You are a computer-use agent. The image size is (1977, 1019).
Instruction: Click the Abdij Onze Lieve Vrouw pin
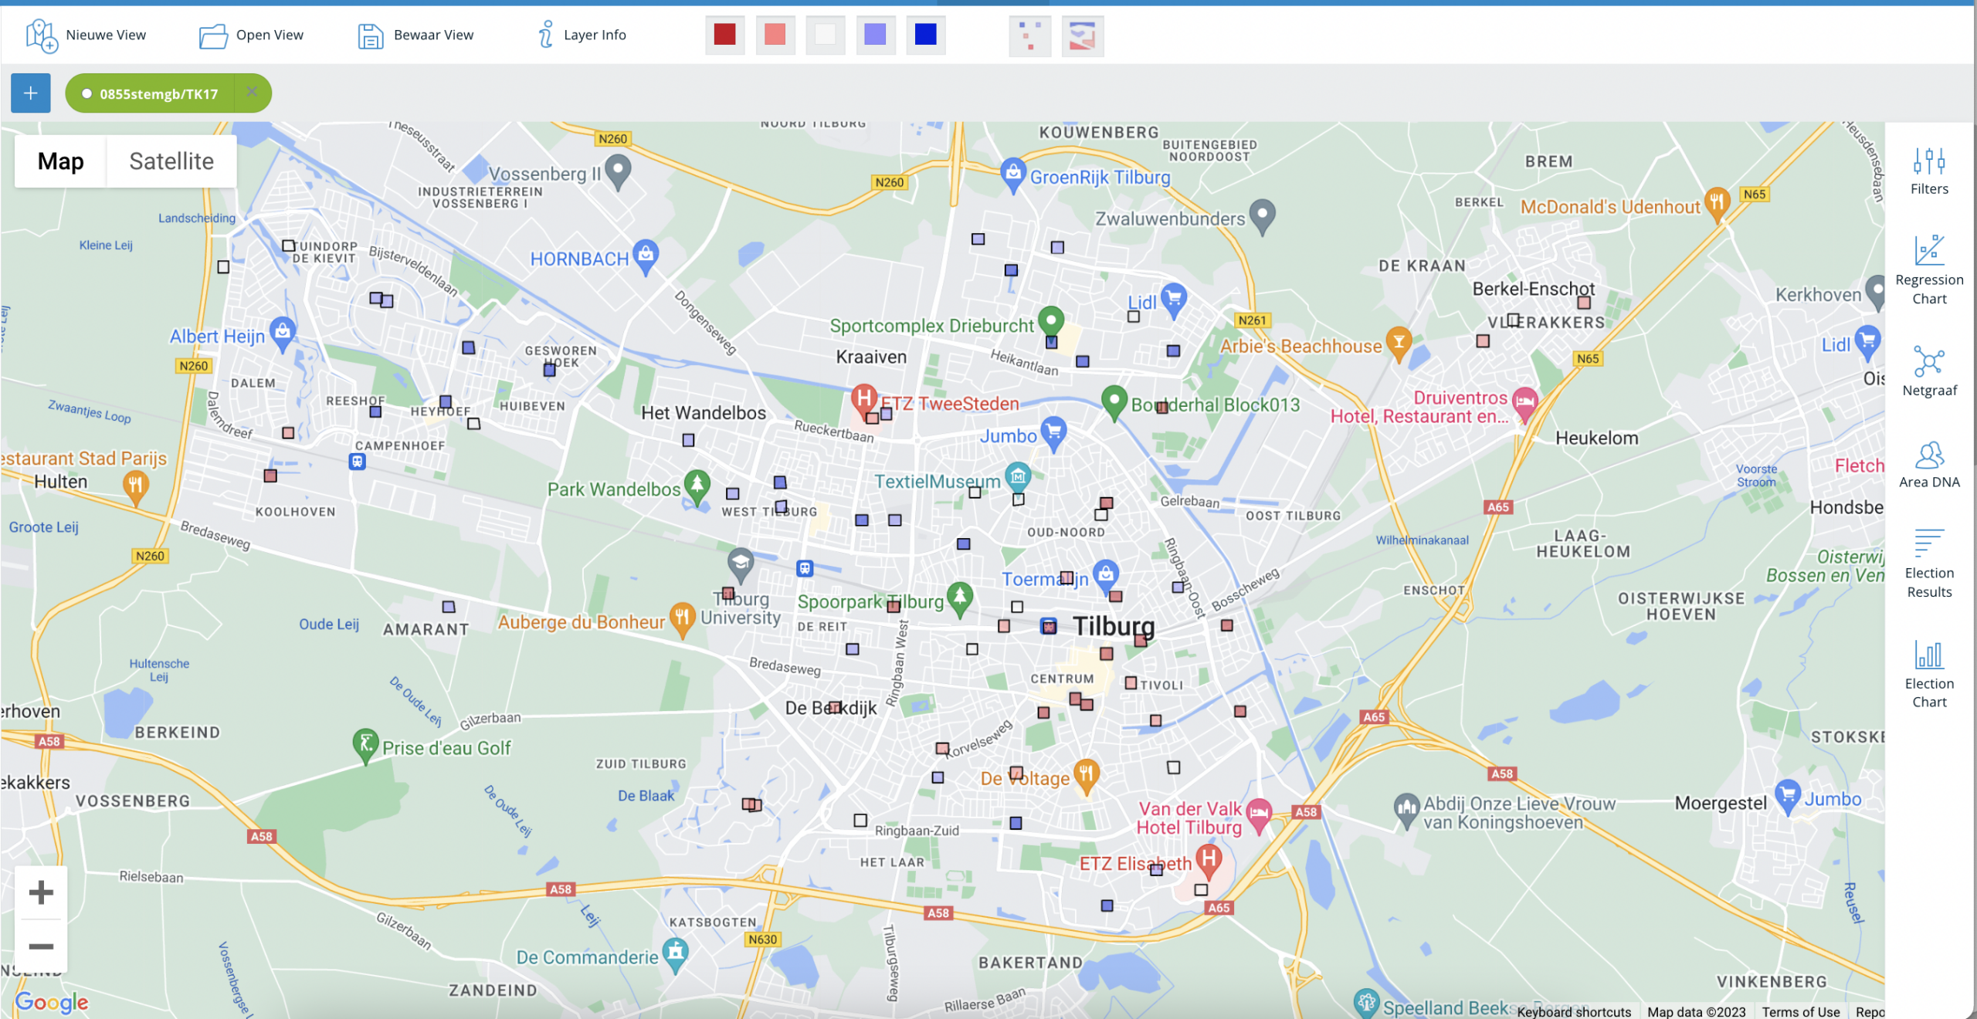[1407, 811]
